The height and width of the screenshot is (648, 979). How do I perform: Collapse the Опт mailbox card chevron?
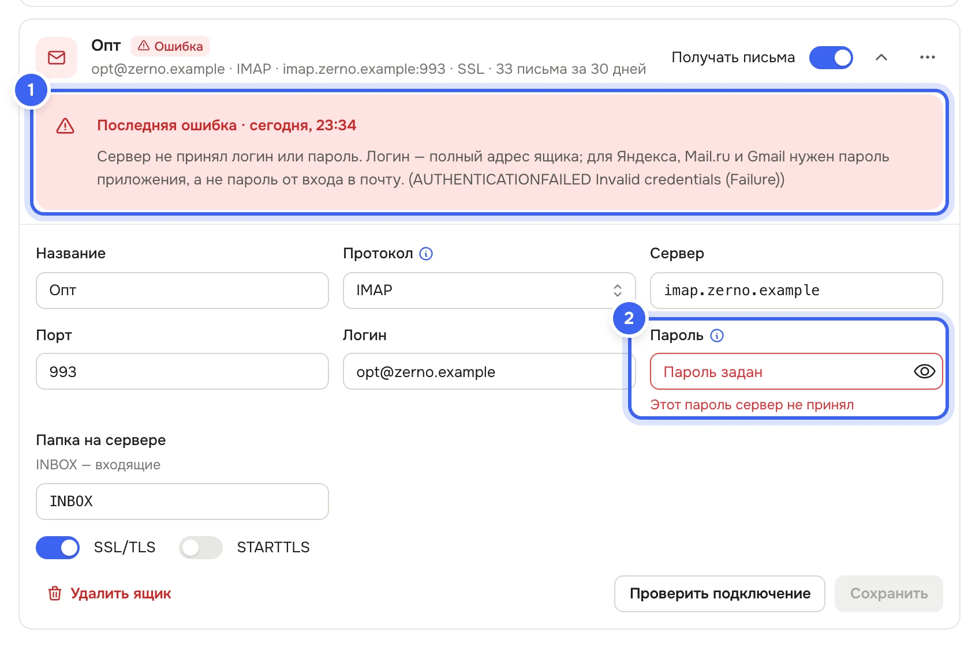[881, 57]
